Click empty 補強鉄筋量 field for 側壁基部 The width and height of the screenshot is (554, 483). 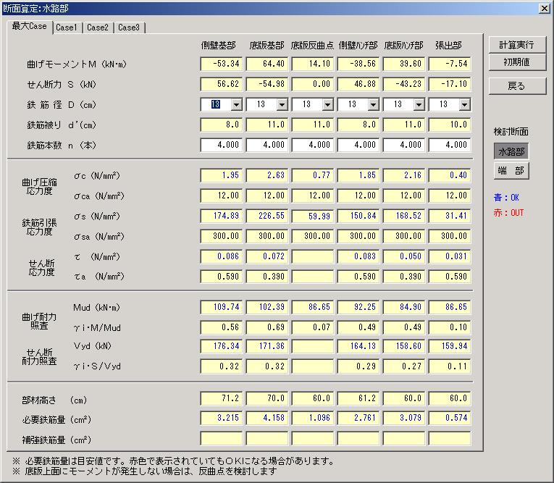[x=222, y=439]
